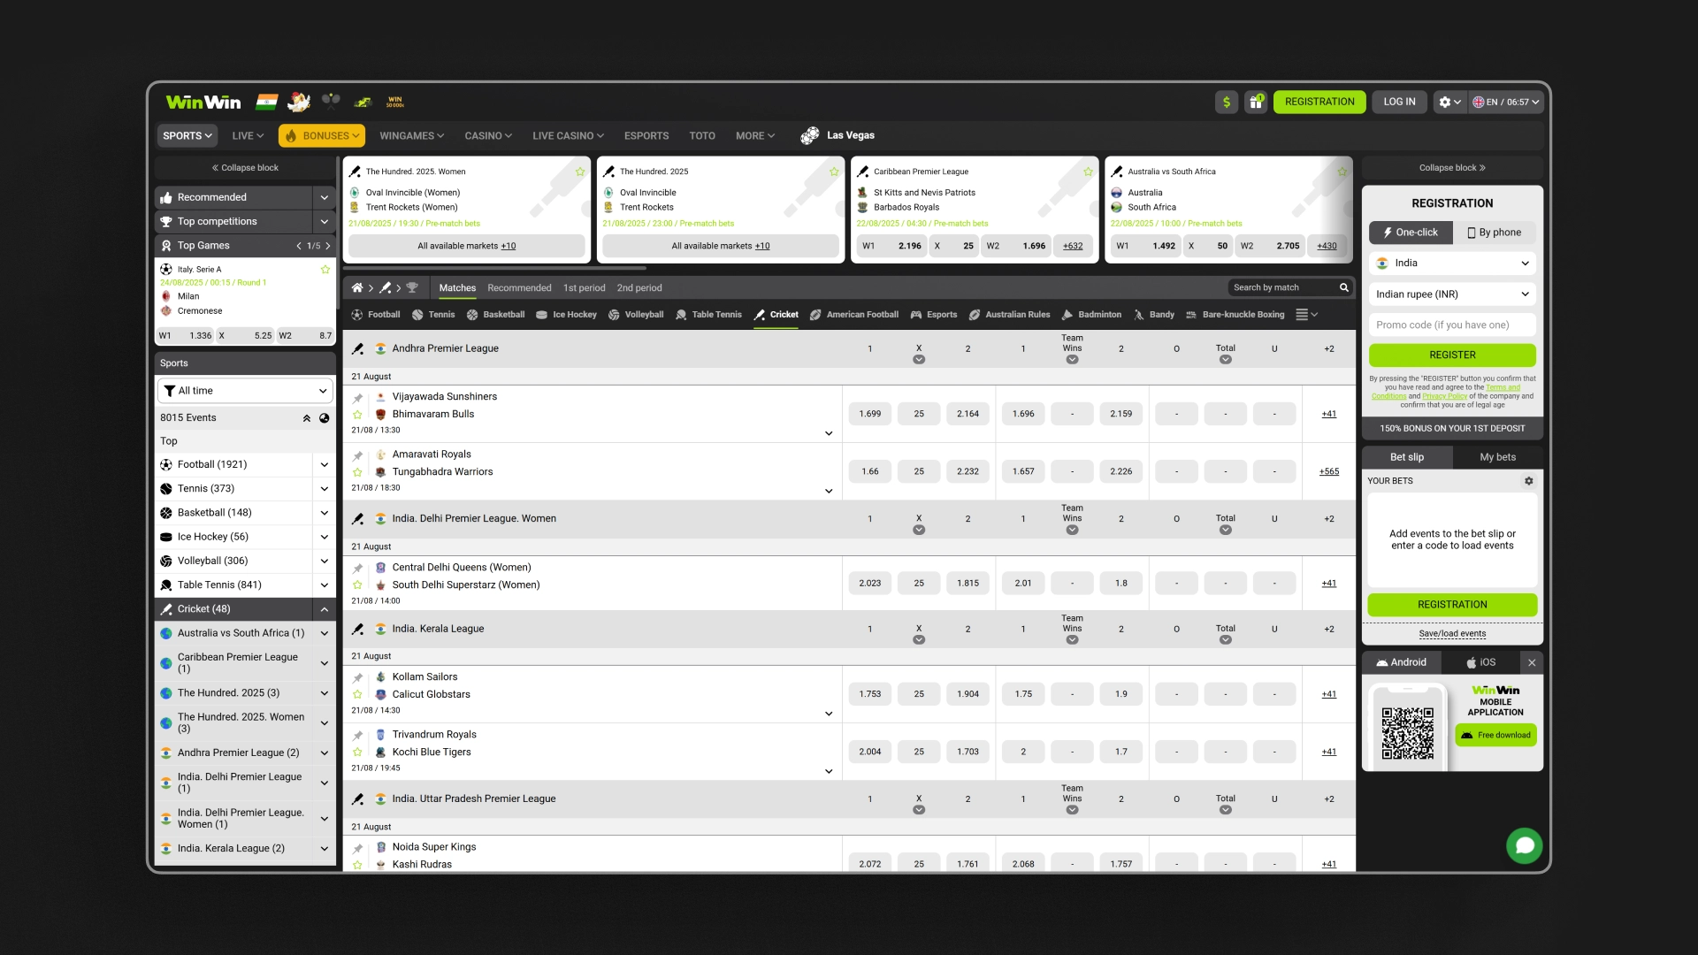Open the language EN dropdown
The height and width of the screenshot is (955, 1698).
tap(1506, 103)
